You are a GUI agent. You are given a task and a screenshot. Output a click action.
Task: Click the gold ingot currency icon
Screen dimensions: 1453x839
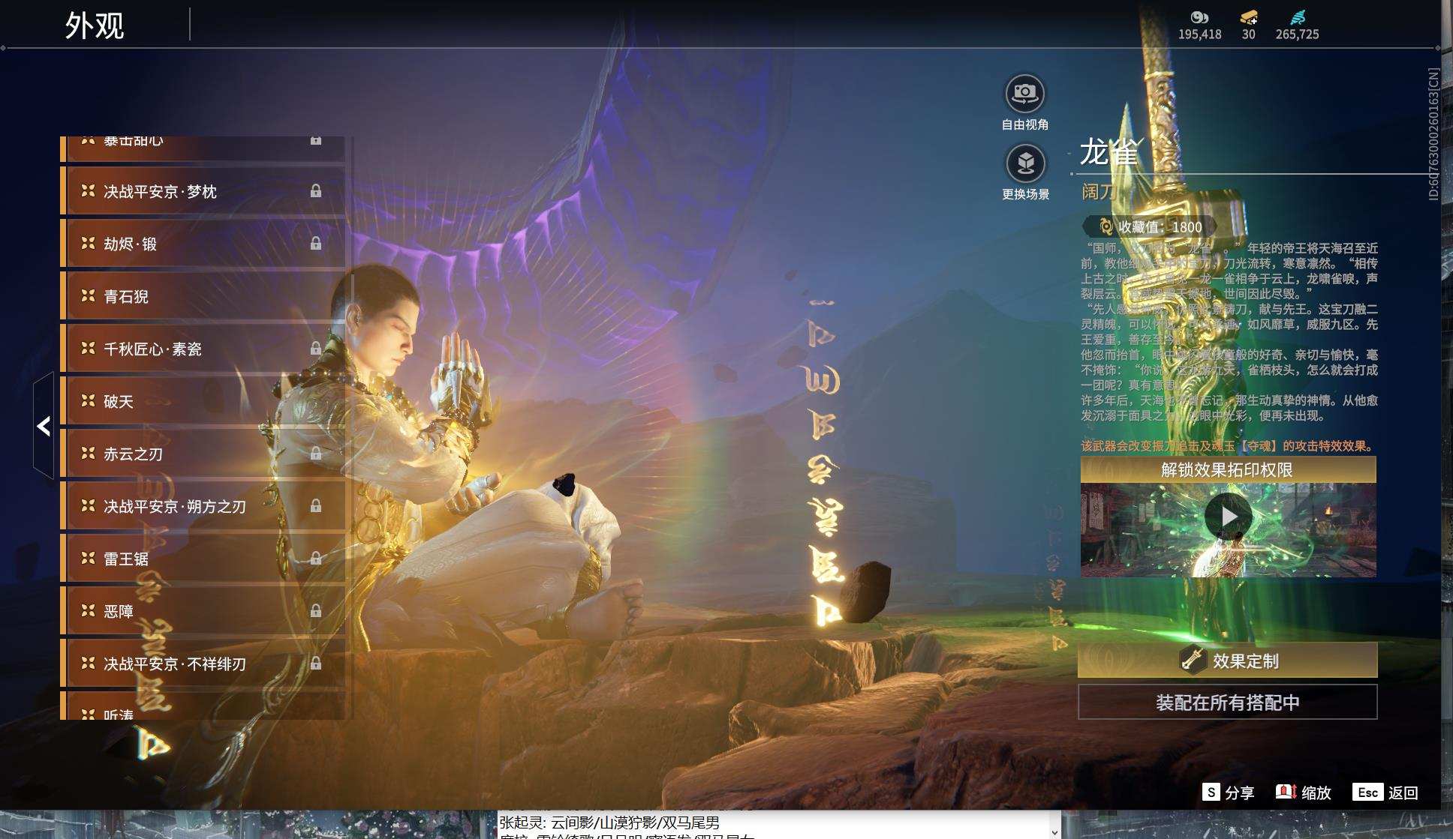[1249, 17]
